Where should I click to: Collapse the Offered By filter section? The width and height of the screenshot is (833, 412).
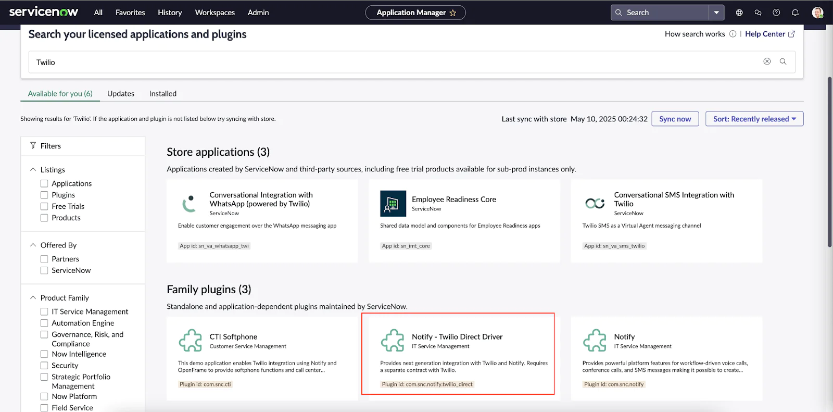click(33, 245)
